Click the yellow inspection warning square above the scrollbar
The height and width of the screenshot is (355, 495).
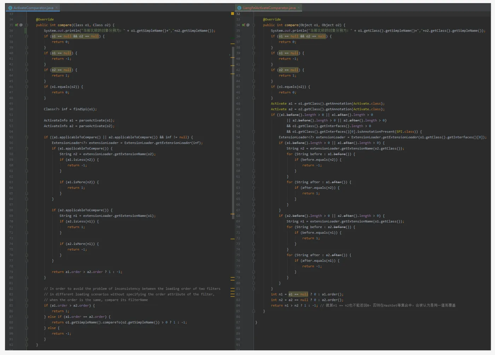click(232, 13)
